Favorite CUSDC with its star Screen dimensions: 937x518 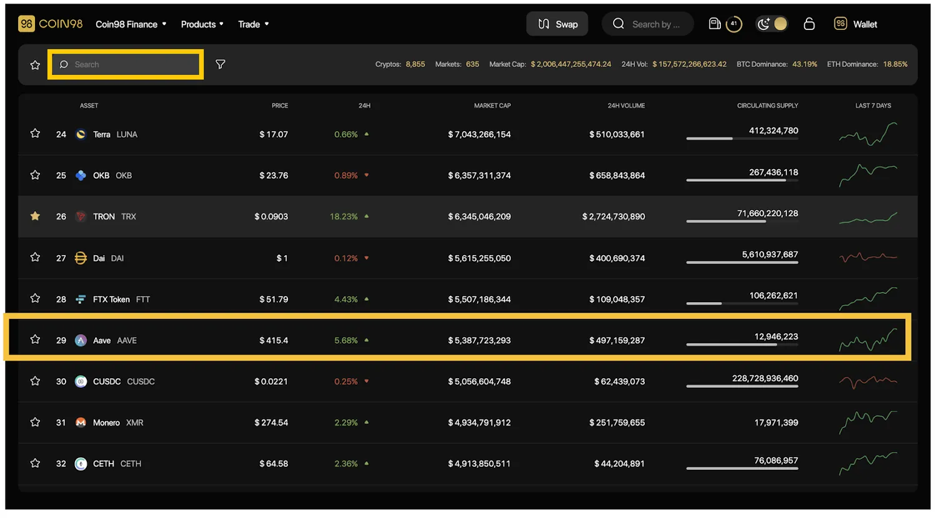coord(35,381)
